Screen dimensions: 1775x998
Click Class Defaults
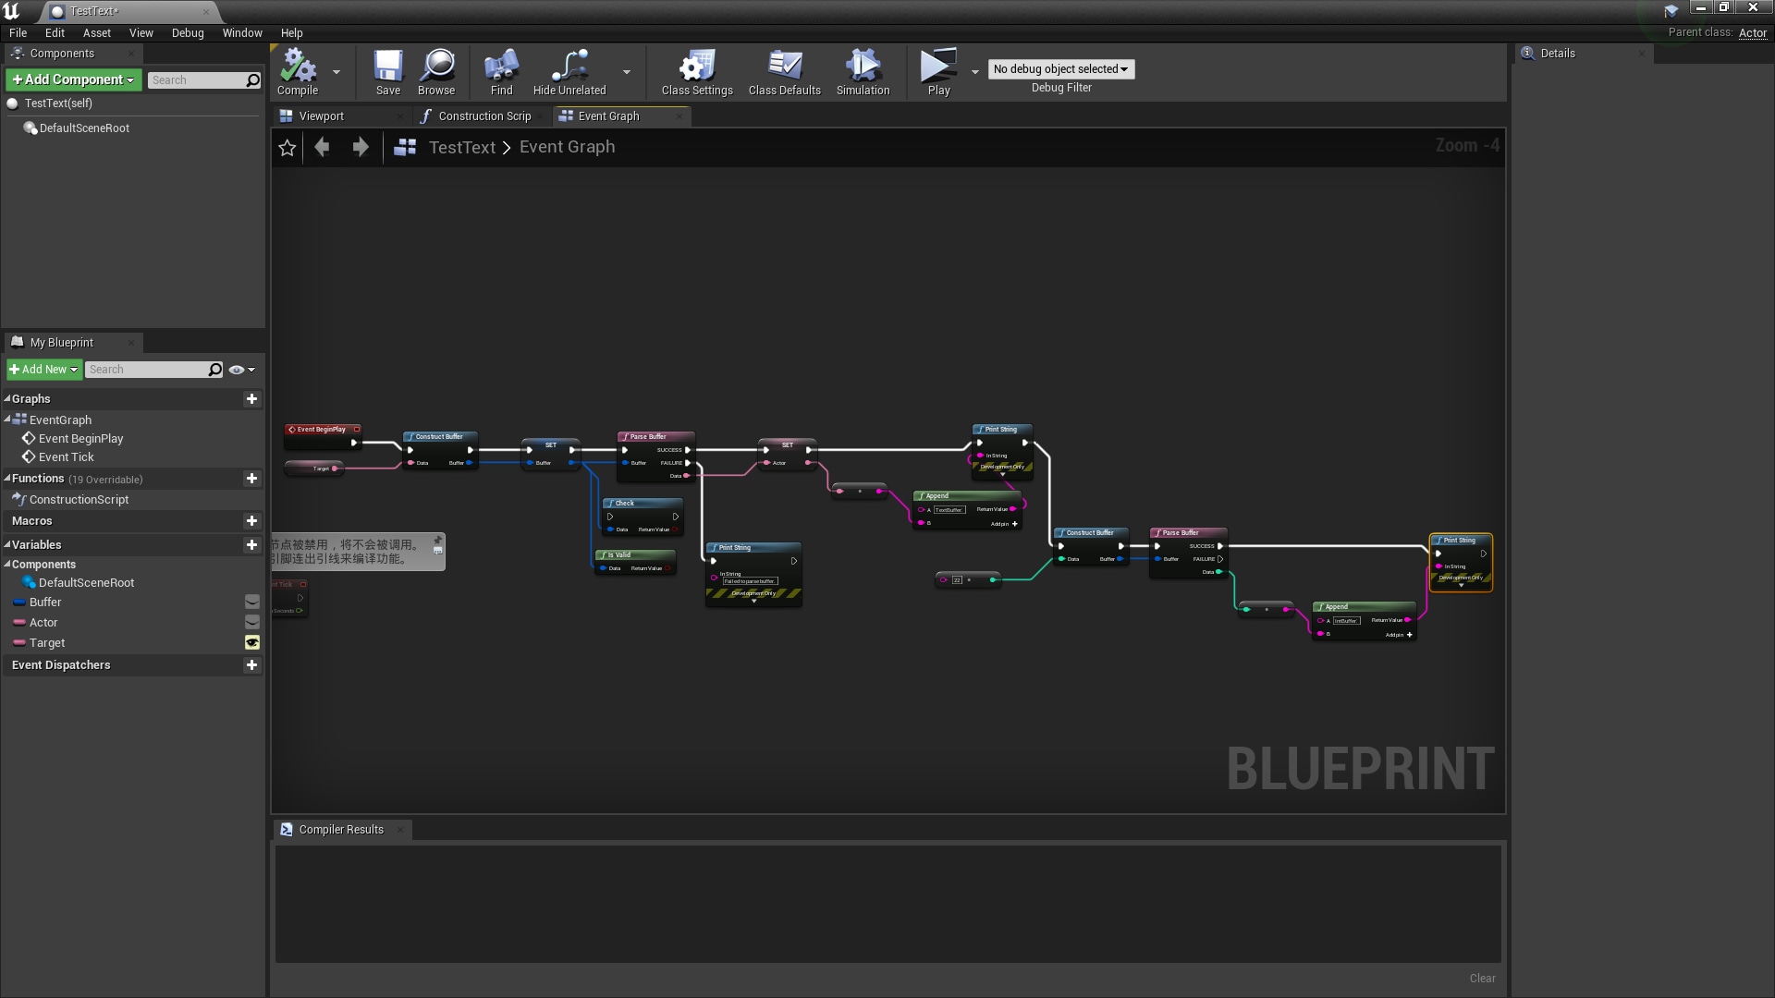coord(784,72)
